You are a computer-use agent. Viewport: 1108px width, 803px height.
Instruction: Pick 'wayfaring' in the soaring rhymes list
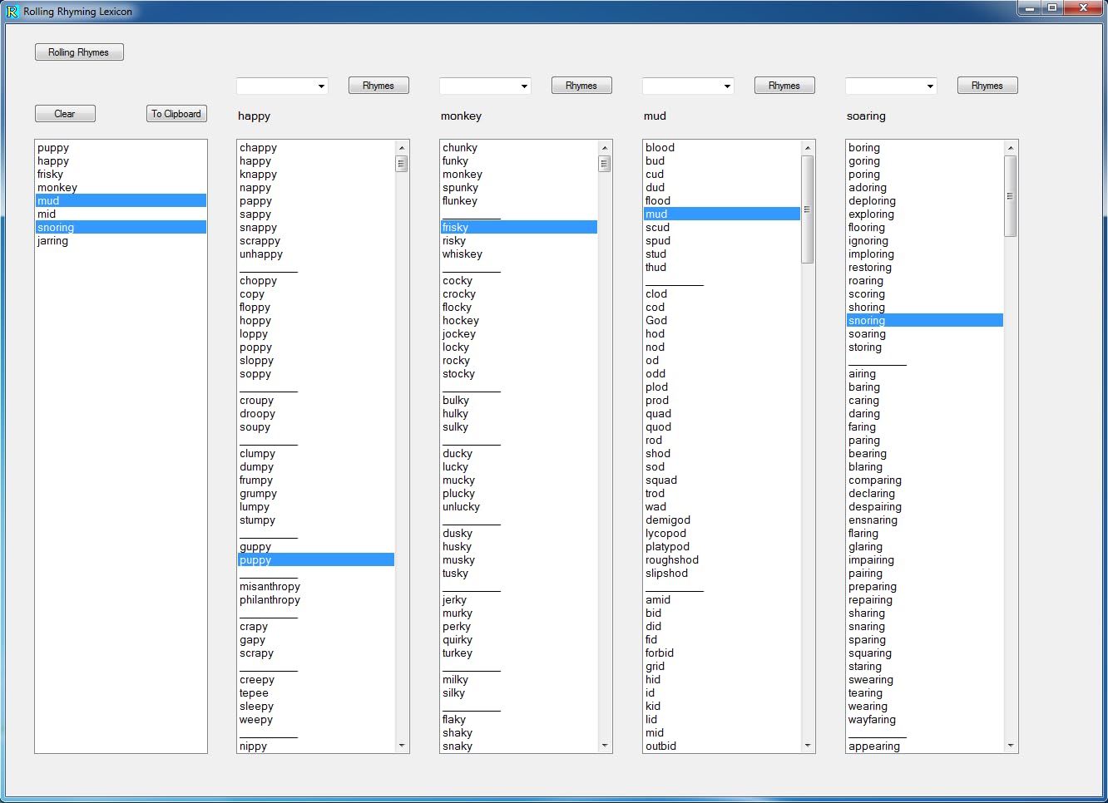coord(872,720)
